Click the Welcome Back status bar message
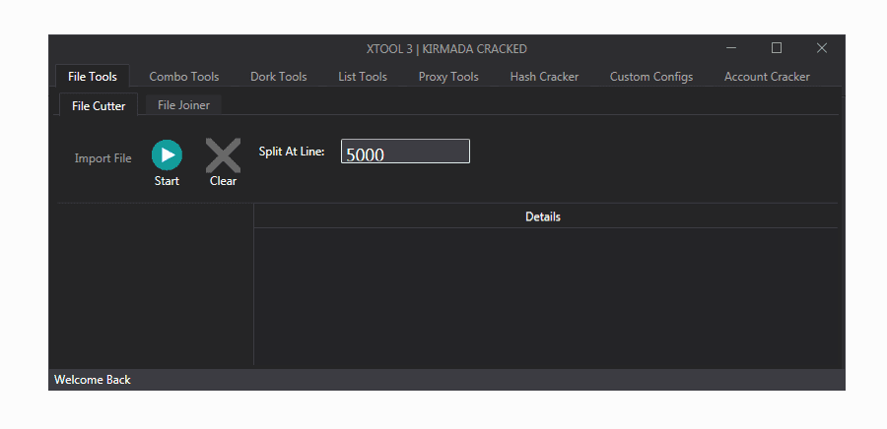 [93, 380]
